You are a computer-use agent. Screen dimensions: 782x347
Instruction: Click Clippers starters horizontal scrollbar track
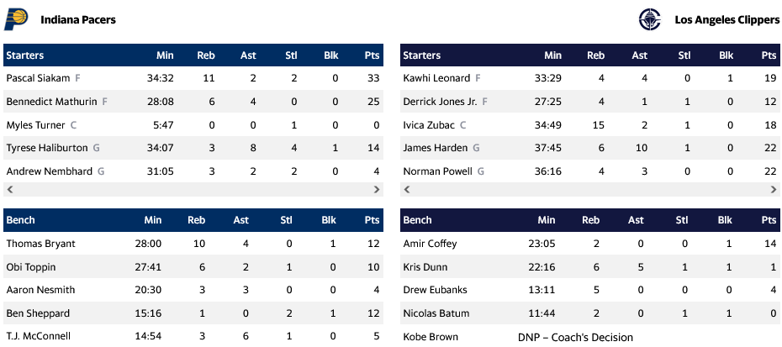[x=589, y=190]
